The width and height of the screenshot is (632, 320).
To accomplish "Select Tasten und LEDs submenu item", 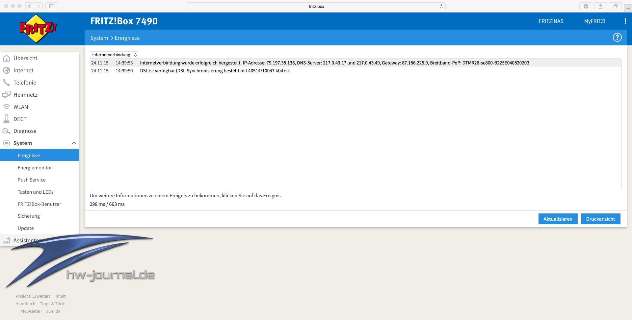I will 36,192.
